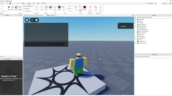
Task: Expand the Workspace node in Explorer
Action: 135,19
